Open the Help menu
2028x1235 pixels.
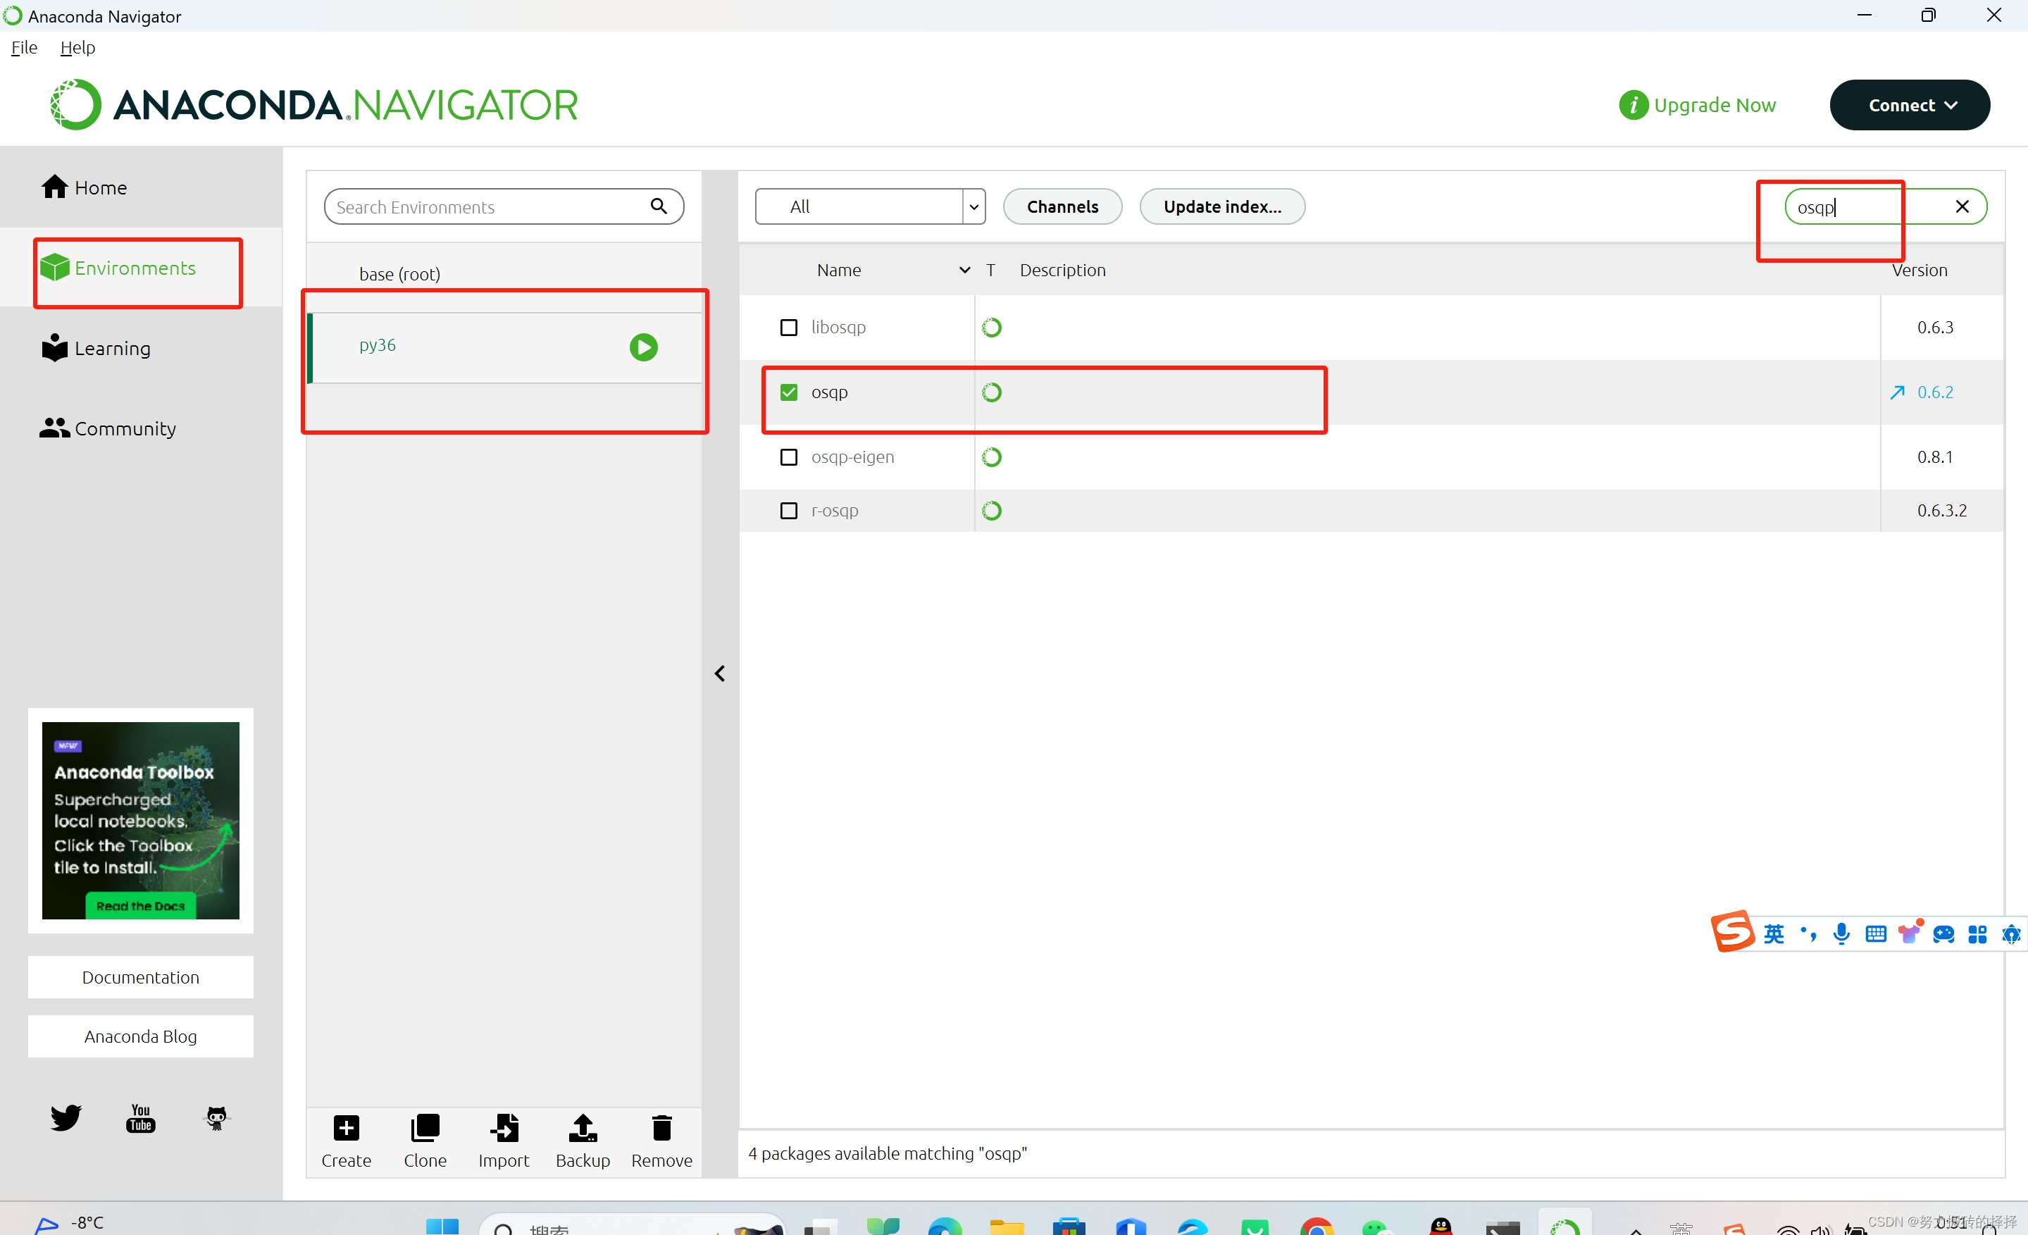77,48
